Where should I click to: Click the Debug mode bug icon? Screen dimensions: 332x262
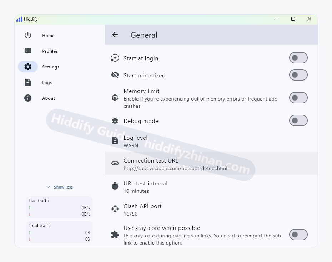115,120
